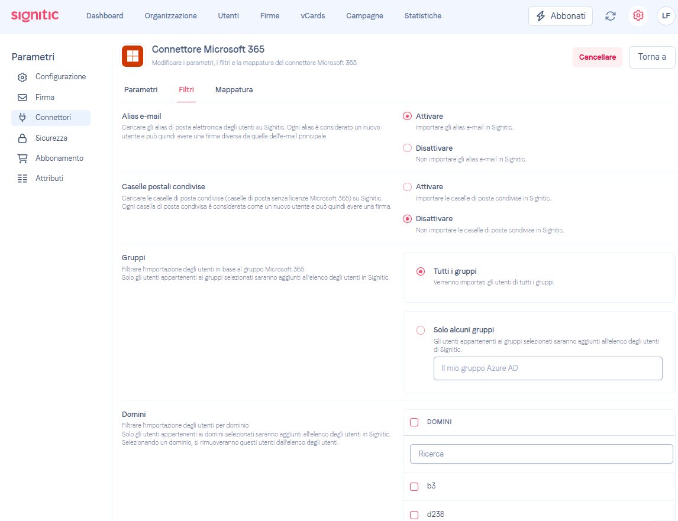678x521 pixels.
Task: Click the Gruppi section title
Action: (x=134, y=258)
